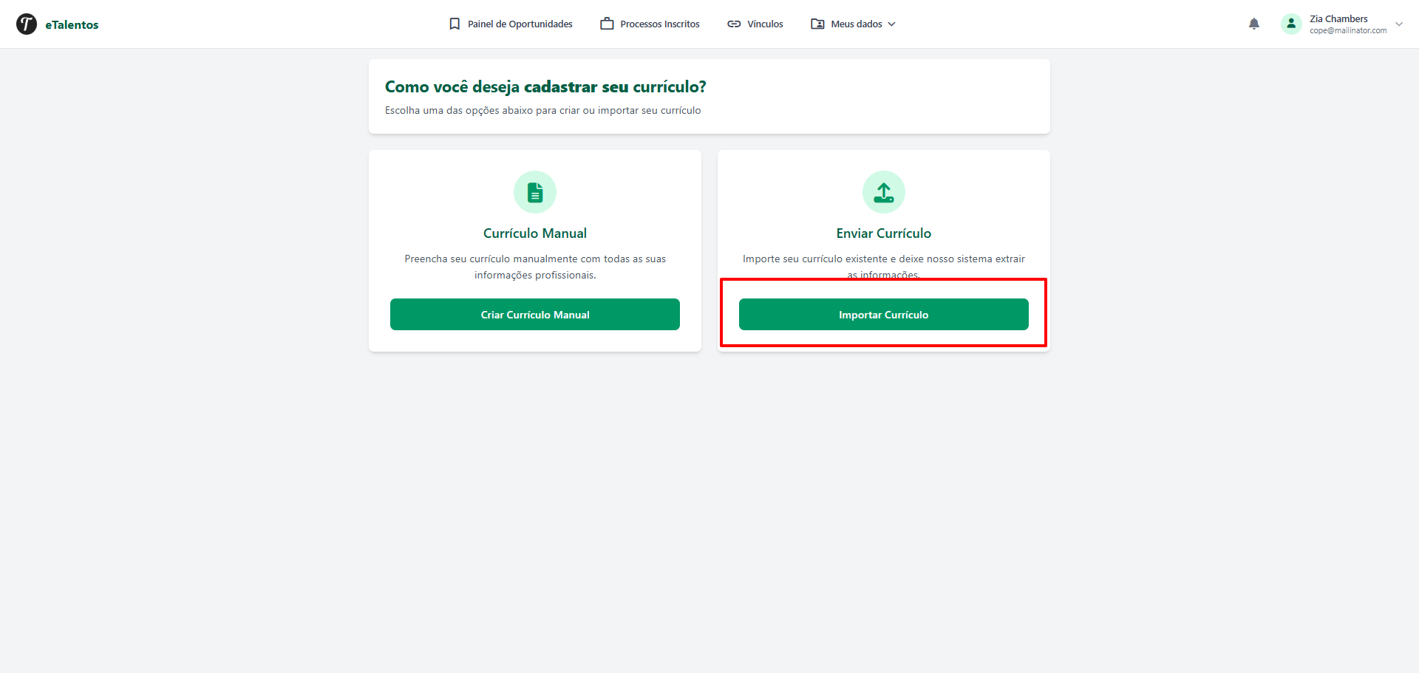The height and width of the screenshot is (673, 1419).
Task: Click the eTalentos brand name
Action: (x=72, y=25)
